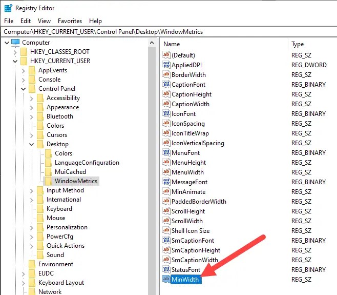Select the Keyboard Layout key
The height and width of the screenshot is (295, 337).
pyautogui.click(x=61, y=283)
